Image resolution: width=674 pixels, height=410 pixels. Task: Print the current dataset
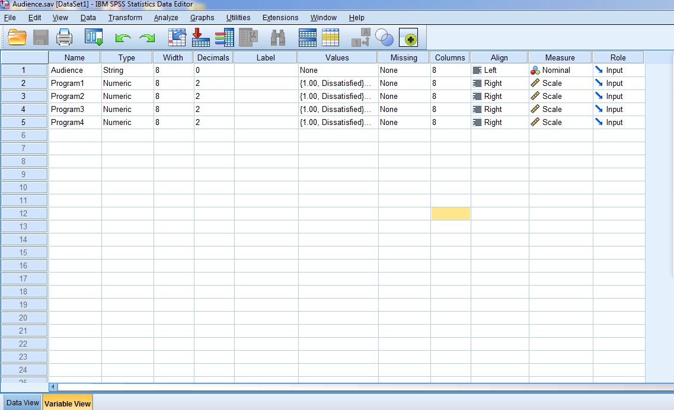point(64,37)
